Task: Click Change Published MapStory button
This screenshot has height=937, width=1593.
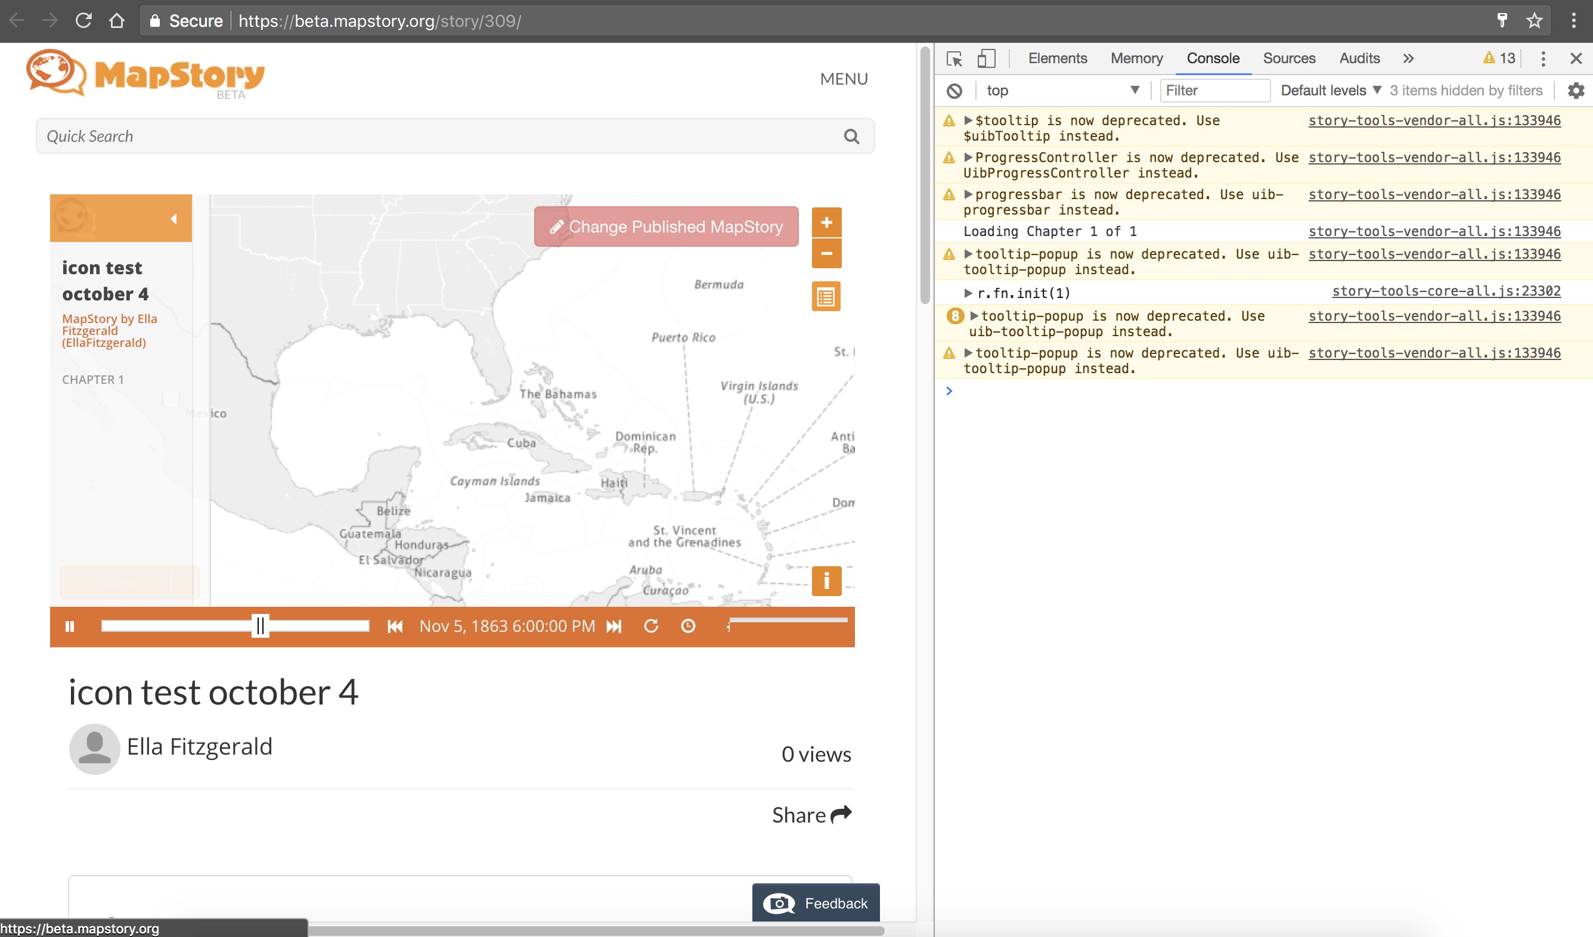Action: pyautogui.click(x=667, y=227)
